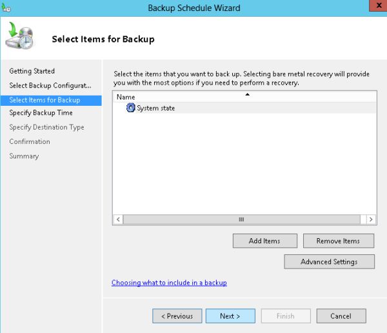Click the horizontal scrollbar right arrow
Viewport: 387px width, 333px height.
[x=371, y=219]
